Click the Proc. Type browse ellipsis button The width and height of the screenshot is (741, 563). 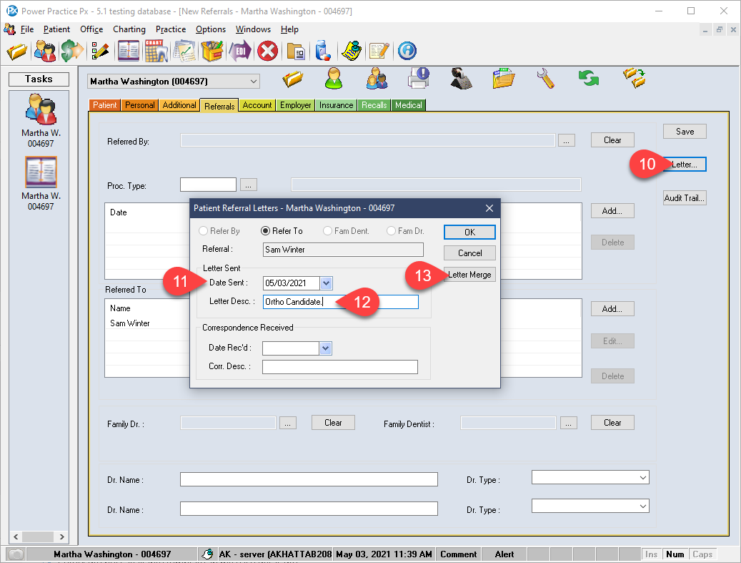tap(249, 185)
